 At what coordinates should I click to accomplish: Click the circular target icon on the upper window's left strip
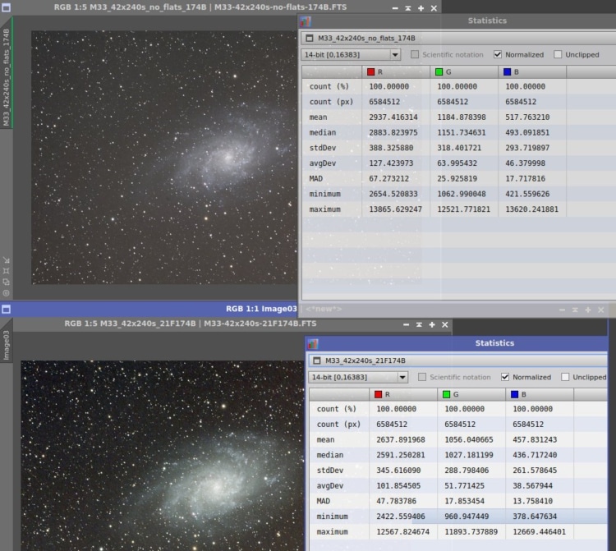(x=7, y=293)
